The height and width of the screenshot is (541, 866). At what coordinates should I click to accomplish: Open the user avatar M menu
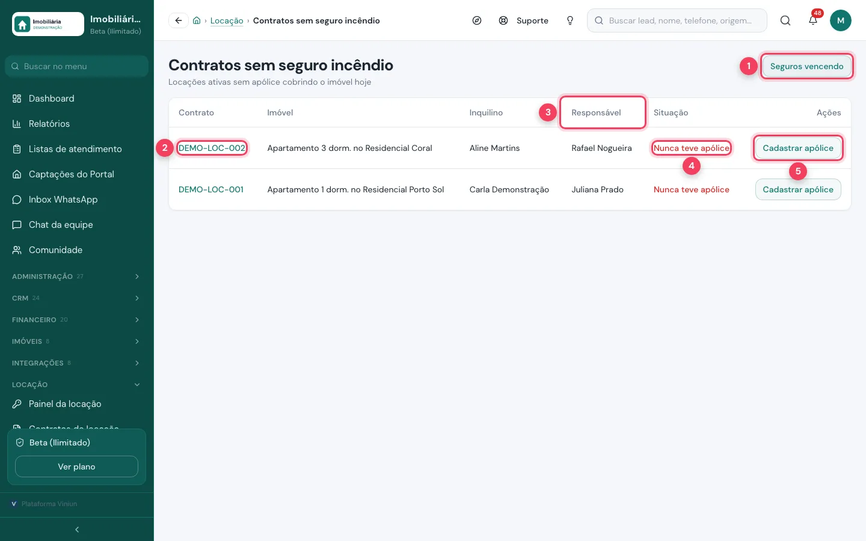click(x=841, y=20)
